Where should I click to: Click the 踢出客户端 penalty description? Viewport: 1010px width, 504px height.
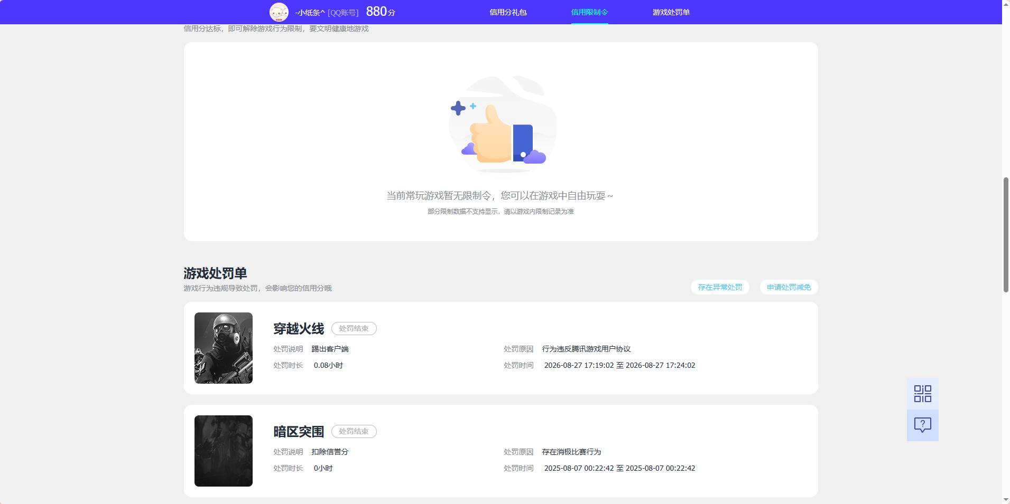330,349
